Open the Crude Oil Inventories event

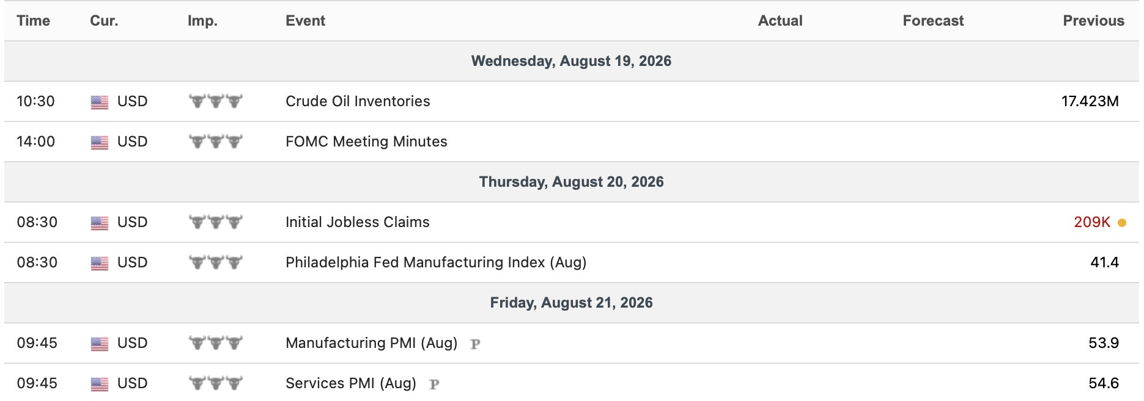coord(358,101)
